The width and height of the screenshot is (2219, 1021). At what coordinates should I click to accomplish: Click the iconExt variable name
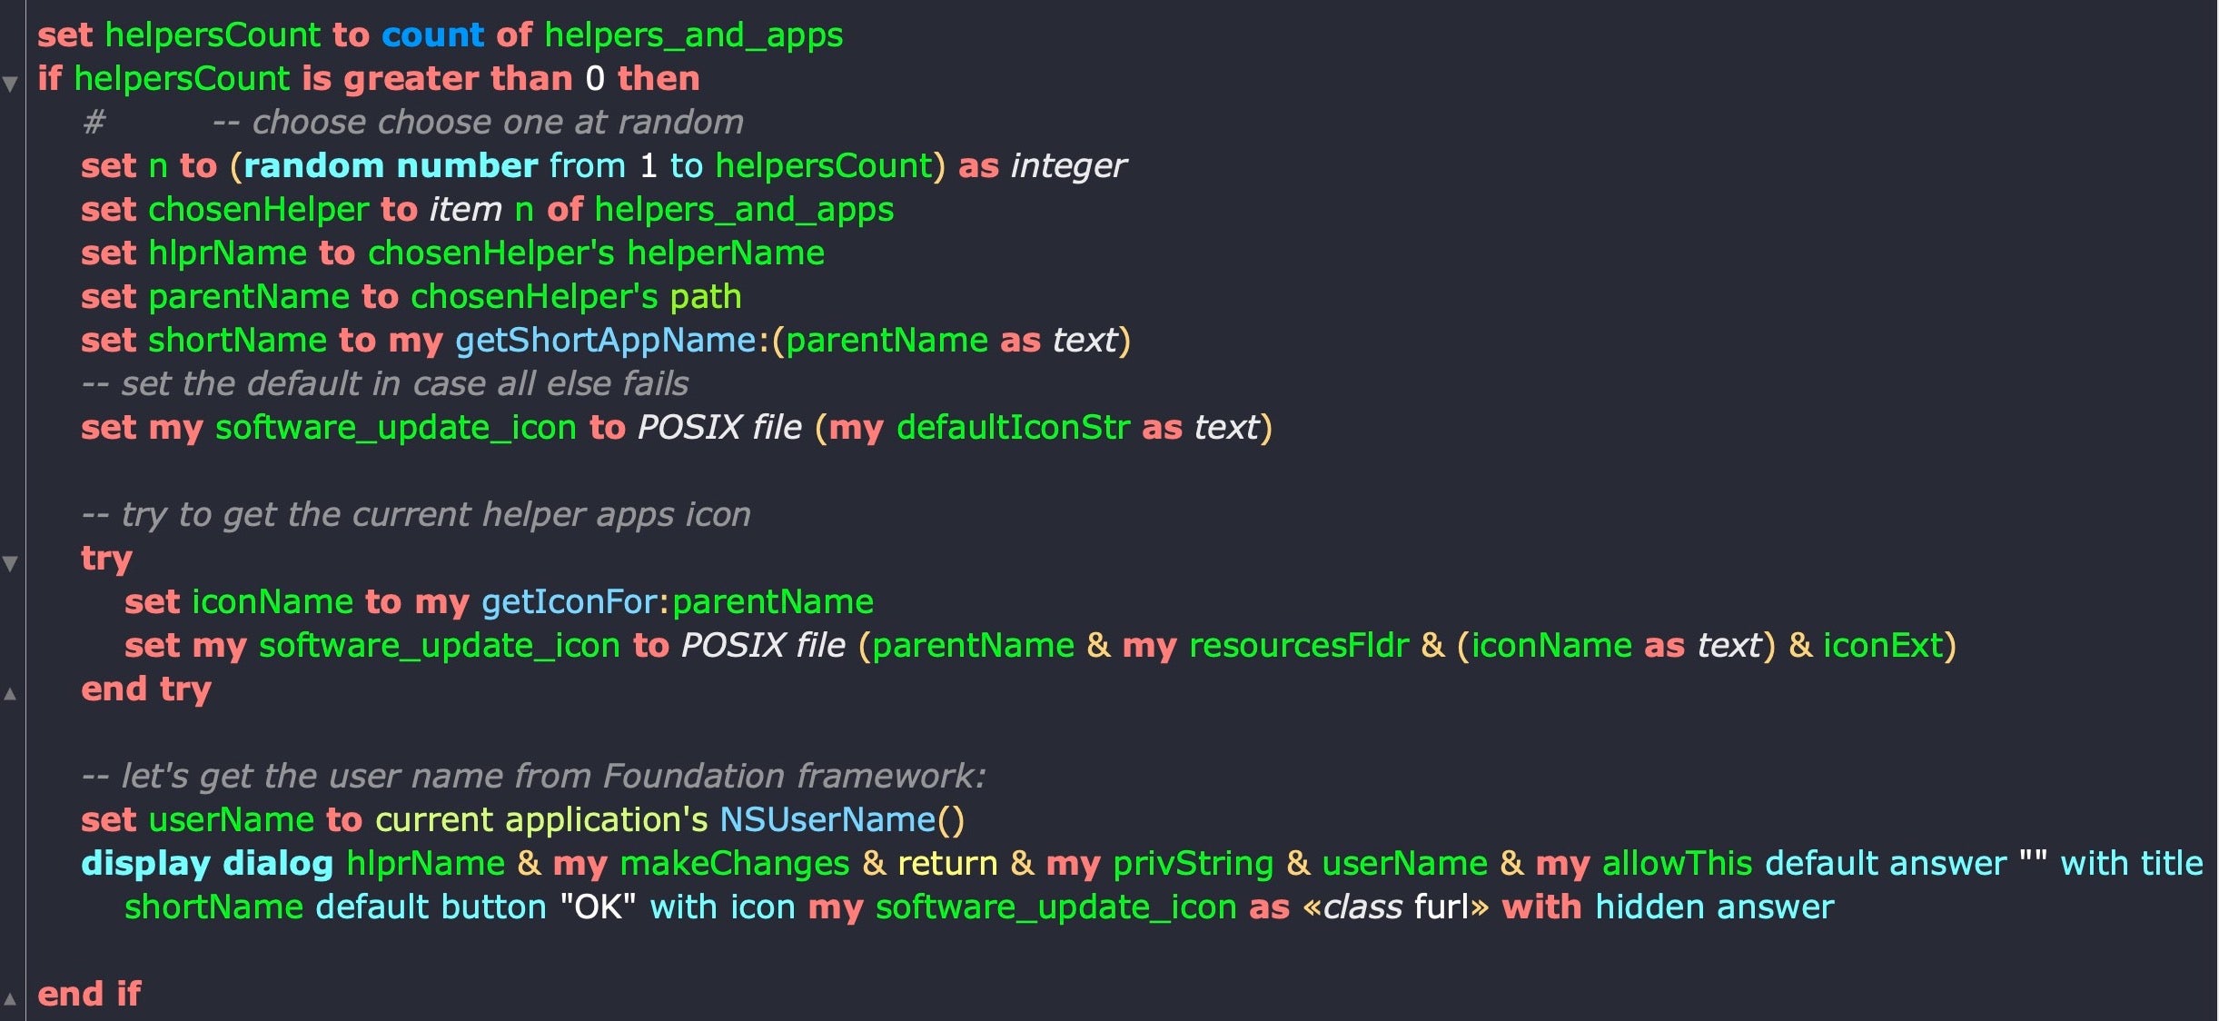click(x=1883, y=646)
